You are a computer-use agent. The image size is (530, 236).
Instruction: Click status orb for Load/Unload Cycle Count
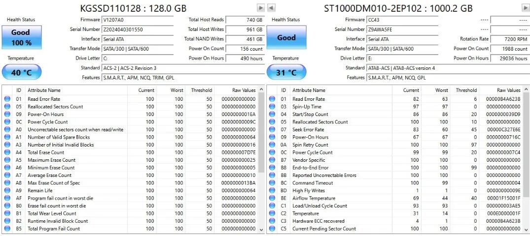pyautogui.click(x=272, y=206)
